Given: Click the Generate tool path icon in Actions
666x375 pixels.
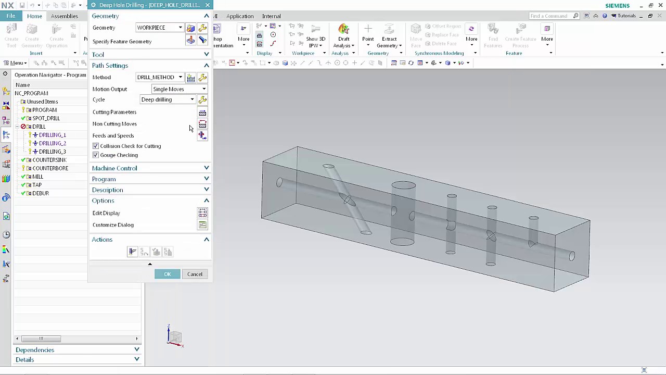Looking at the screenshot, I should coord(133,252).
